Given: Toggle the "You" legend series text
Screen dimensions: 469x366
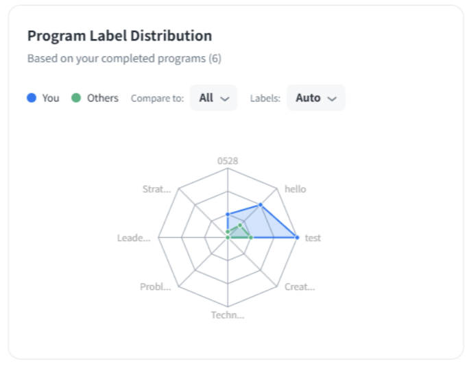Looking at the screenshot, I should click(51, 98).
